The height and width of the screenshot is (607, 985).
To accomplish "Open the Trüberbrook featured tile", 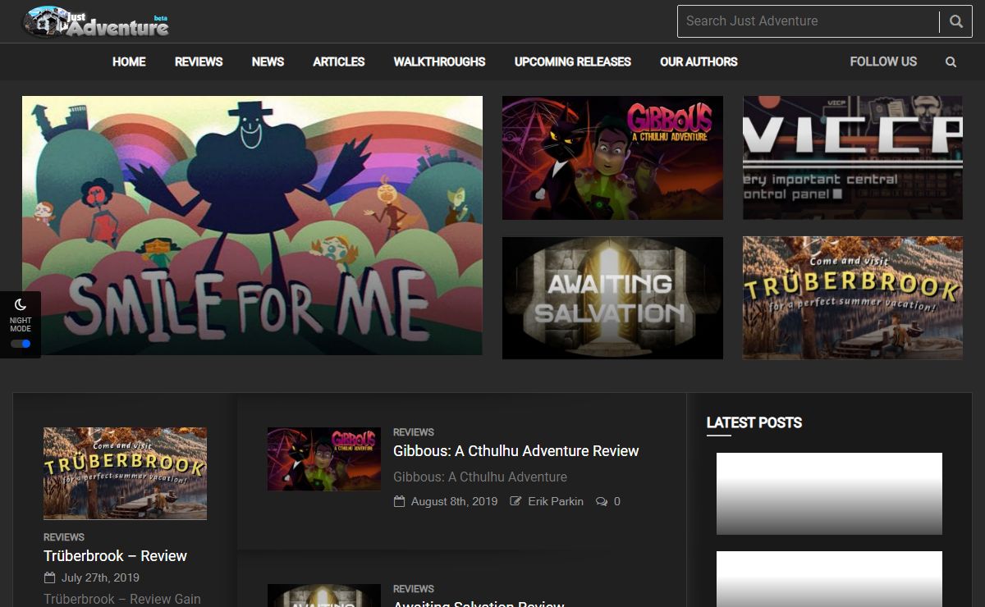I will point(853,298).
